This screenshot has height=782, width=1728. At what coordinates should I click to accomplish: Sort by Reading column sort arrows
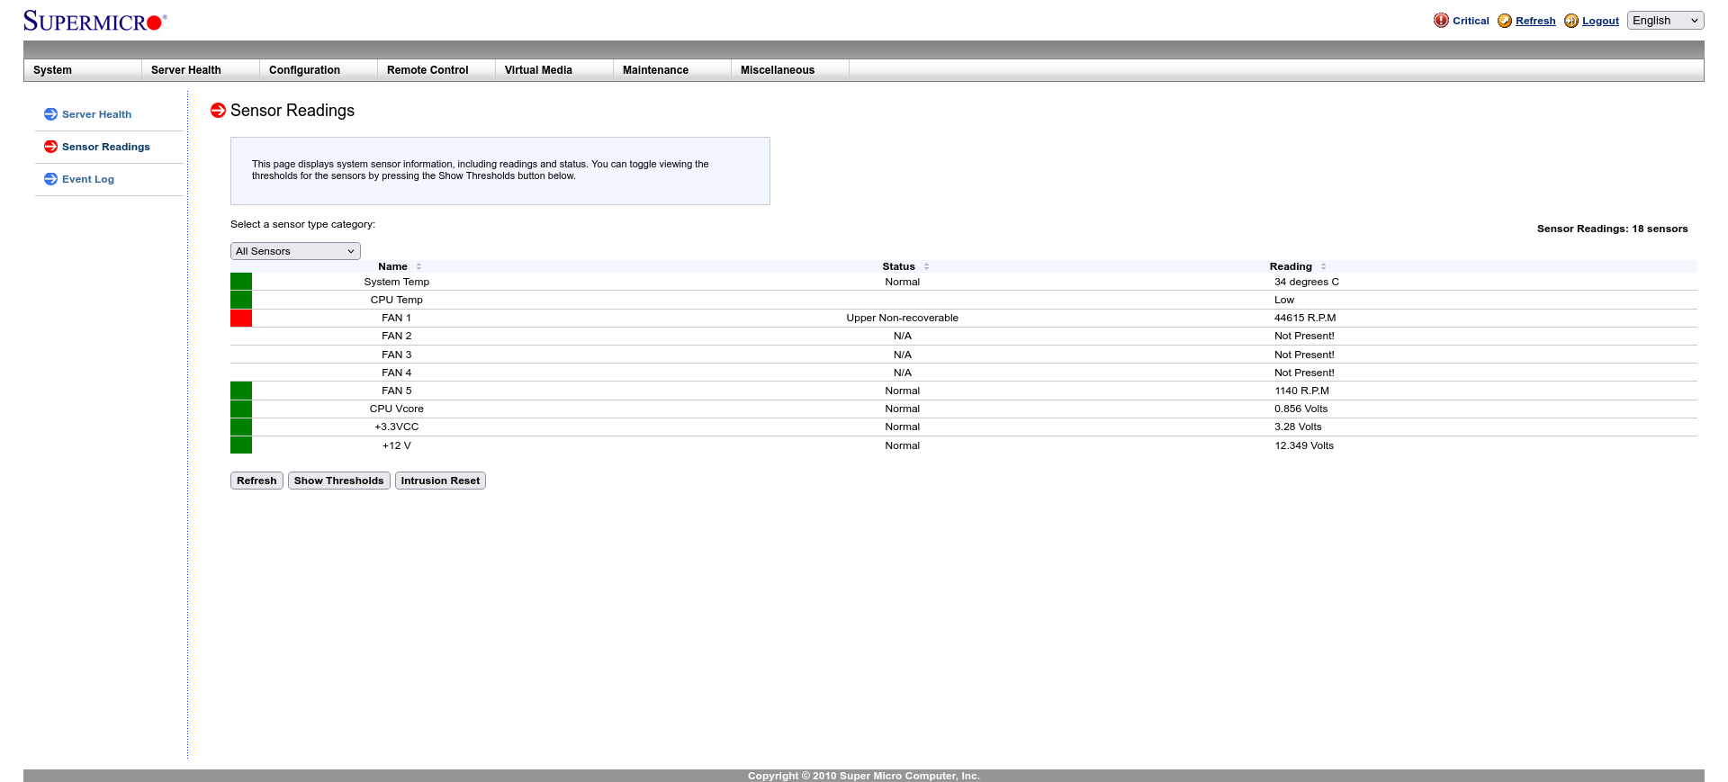click(x=1323, y=266)
